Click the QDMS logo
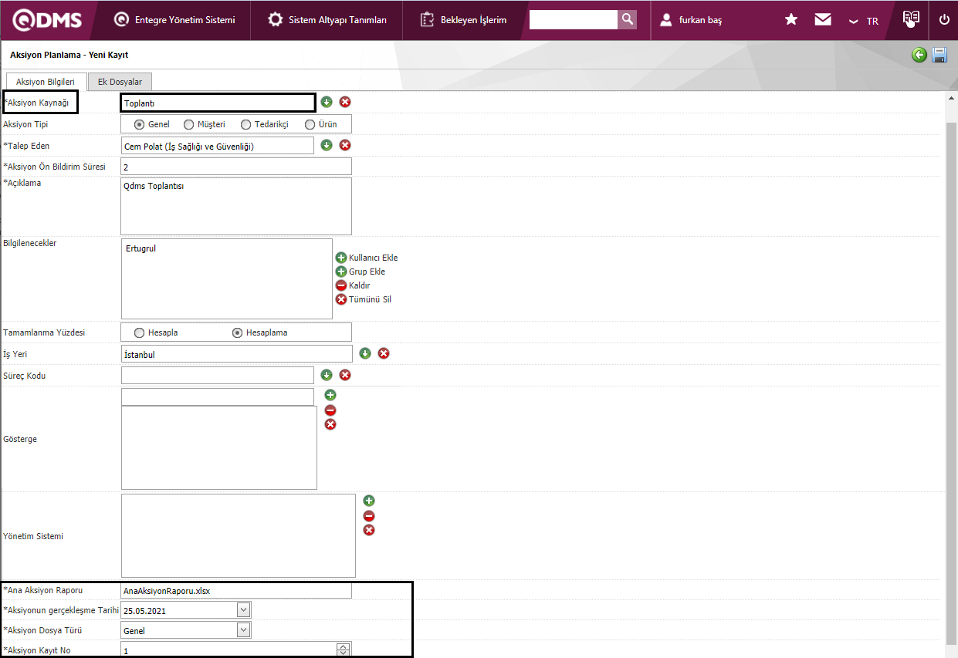Screen dimensions: 958x658 47,19
